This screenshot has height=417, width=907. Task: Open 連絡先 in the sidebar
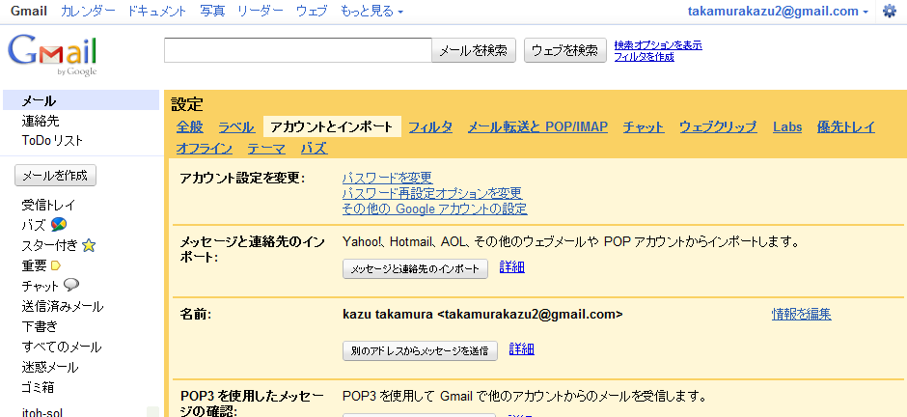[41, 121]
